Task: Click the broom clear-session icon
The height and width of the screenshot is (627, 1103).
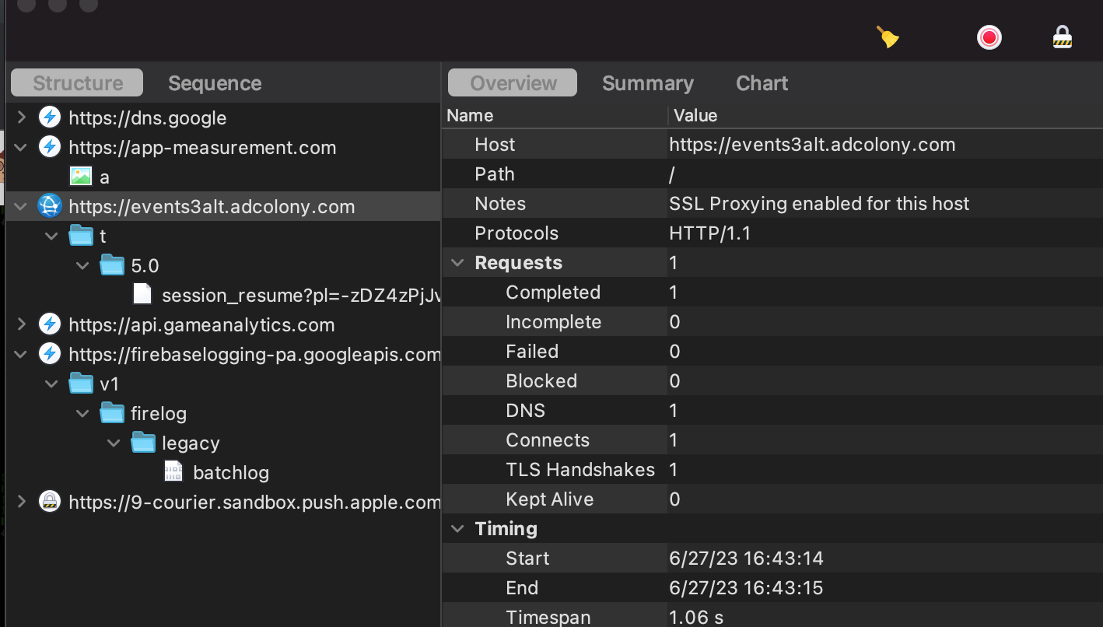Action: 888,37
